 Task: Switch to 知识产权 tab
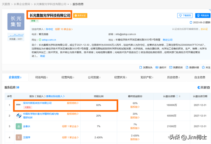(x=147, y=77)
